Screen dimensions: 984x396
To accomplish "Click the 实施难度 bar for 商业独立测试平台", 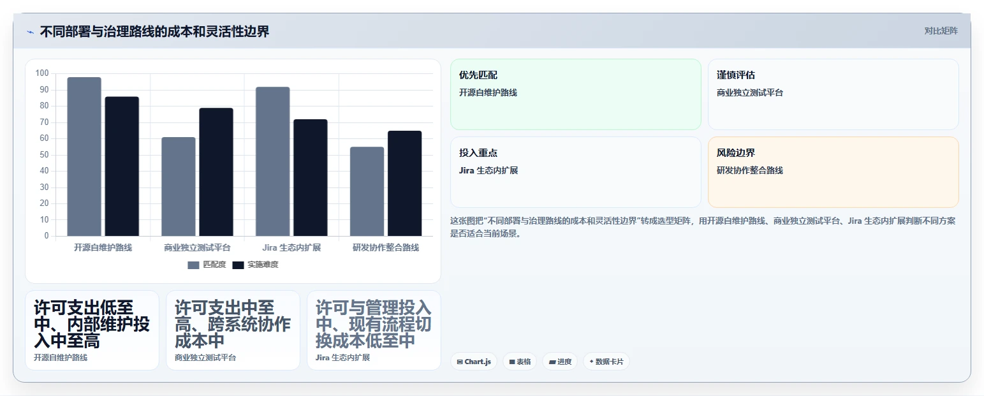I will click(x=216, y=172).
